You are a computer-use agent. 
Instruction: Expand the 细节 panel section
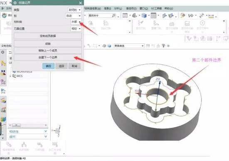click(x=28, y=137)
